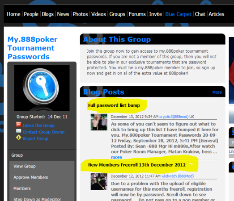
Task: Click December 12, 2012 11:47 AM timestamp
Action: point(136,176)
